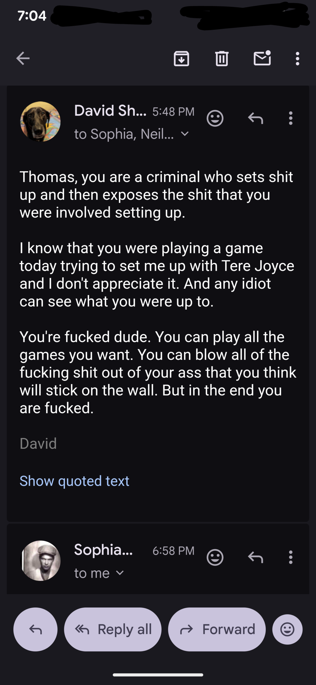Archive this email conversation
The width and height of the screenshot is (316, 685).
point(182,58)
